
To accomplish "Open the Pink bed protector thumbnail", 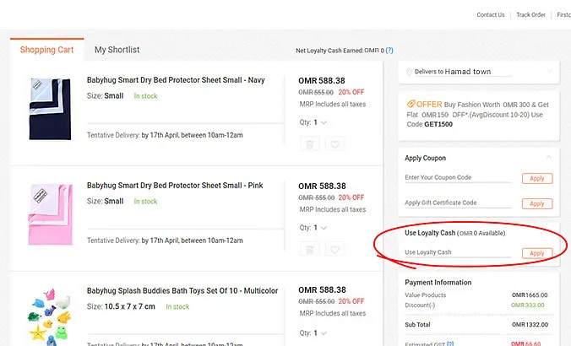I will tap(50, 214).
